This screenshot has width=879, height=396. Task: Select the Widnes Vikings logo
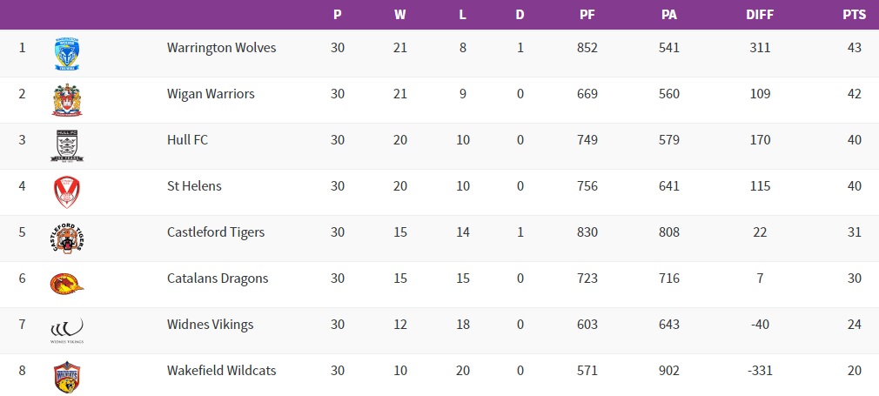[x=67, y=330]
